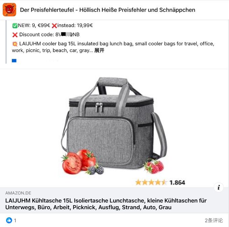
Task: Open the red devil page avatar
Action: [x=9, y=10]
